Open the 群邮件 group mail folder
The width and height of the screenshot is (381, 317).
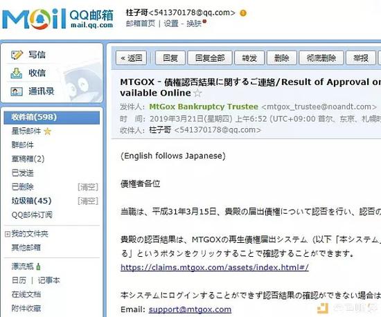click(22, 145)
